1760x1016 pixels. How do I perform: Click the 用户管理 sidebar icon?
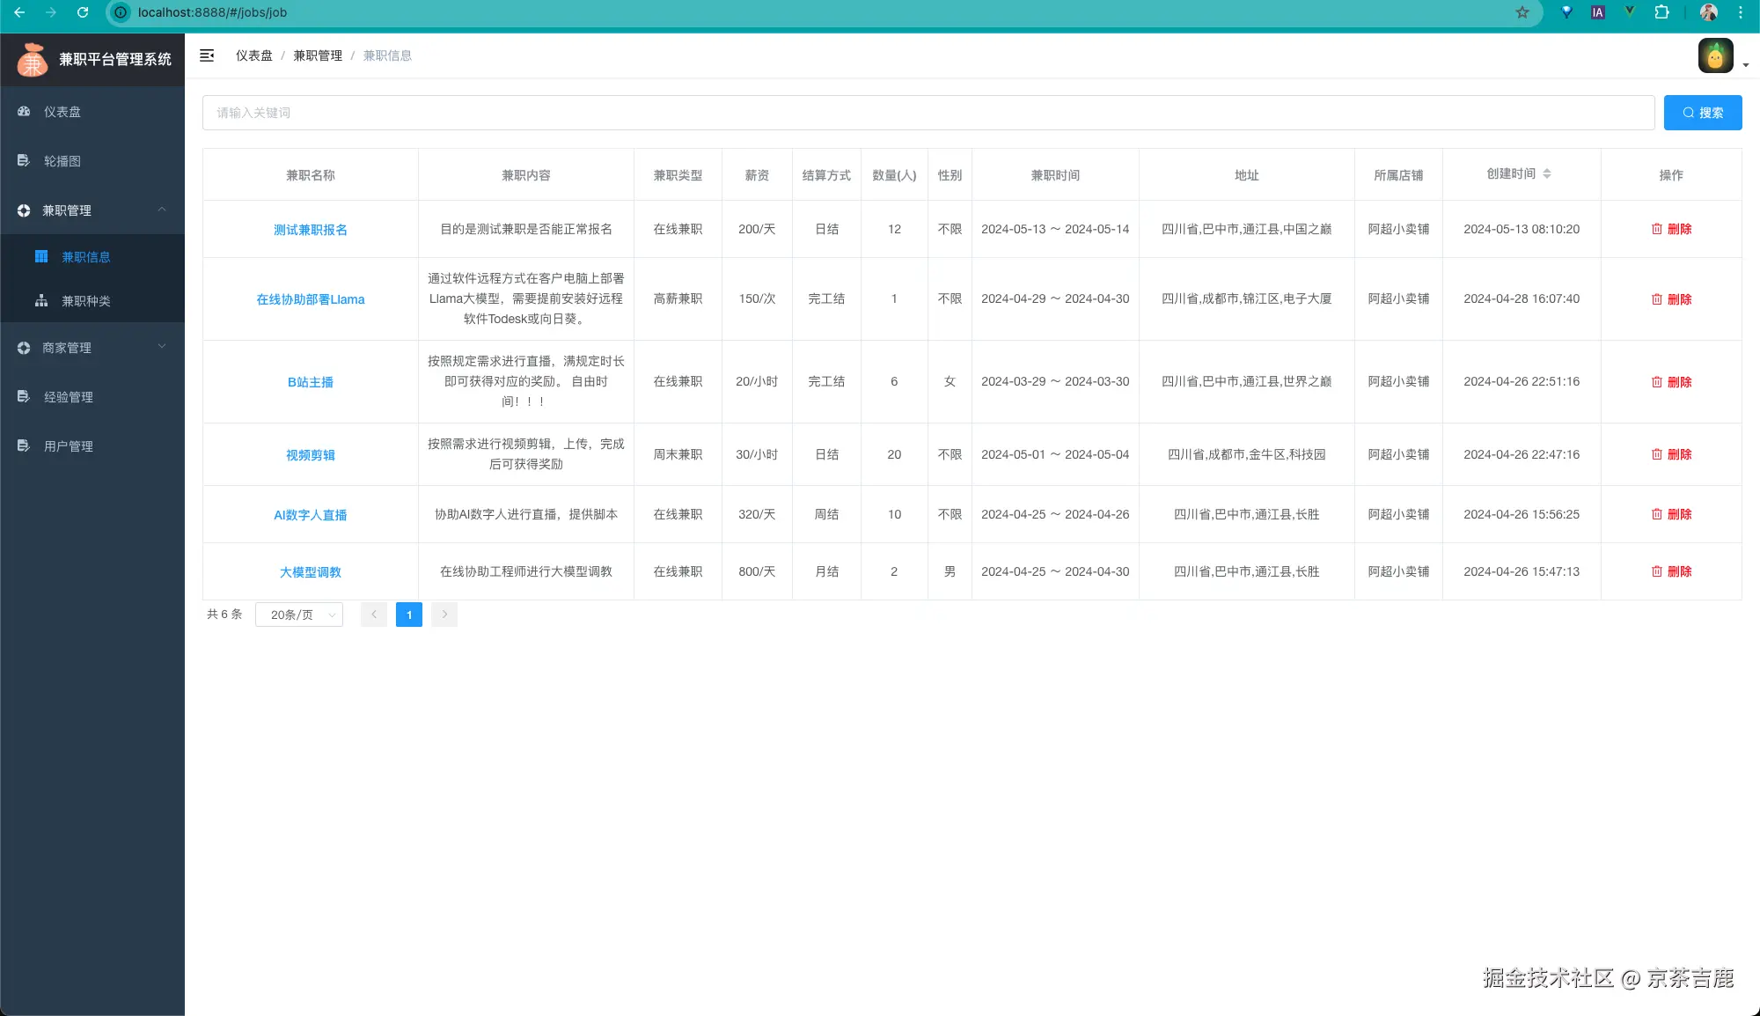point(24,446)
